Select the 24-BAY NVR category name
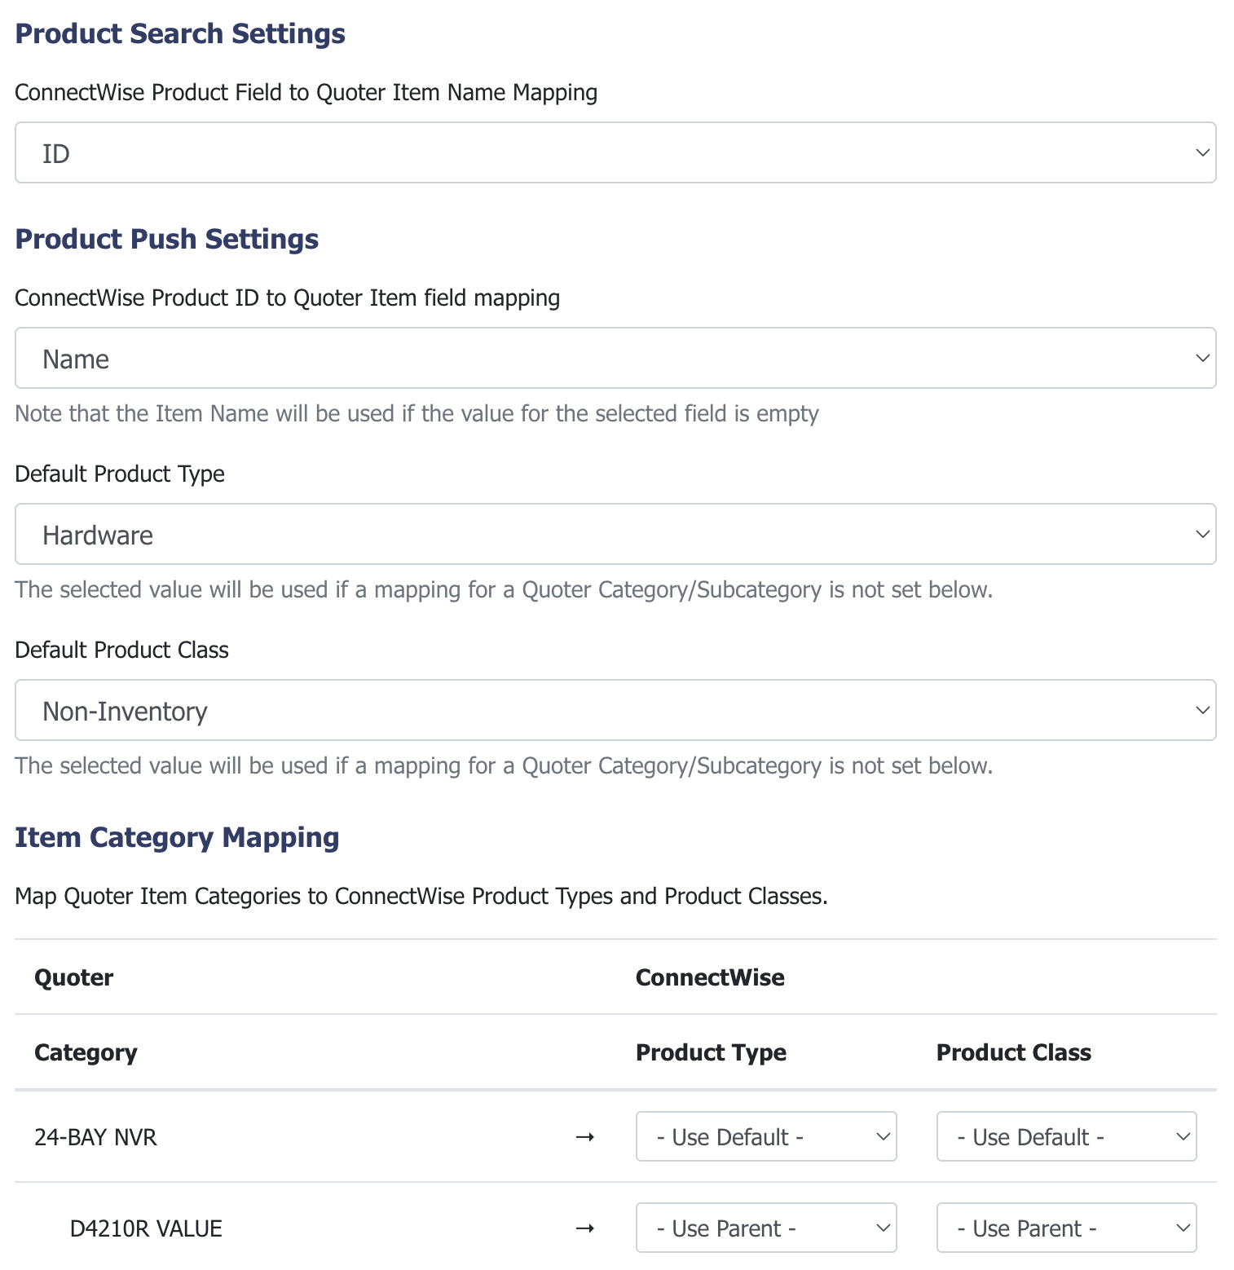The height and width of the screenshot is (1270, 1234). pos(95,1137)
